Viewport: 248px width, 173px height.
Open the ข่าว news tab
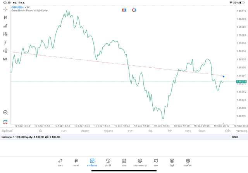click(124, 162)
